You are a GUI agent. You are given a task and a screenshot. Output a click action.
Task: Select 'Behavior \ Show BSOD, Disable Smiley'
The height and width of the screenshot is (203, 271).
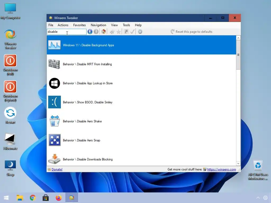[x=141, y=102]
